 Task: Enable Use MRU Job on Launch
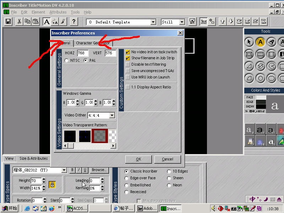click(128, 77)
